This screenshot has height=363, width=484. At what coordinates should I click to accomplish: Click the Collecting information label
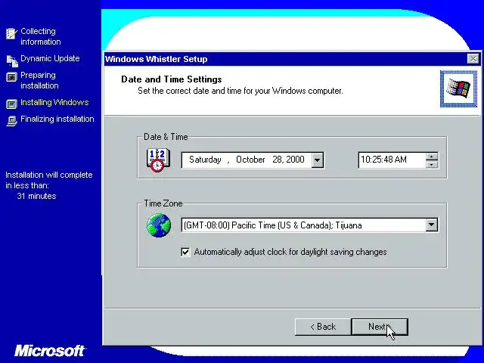[x=40, y=36]
